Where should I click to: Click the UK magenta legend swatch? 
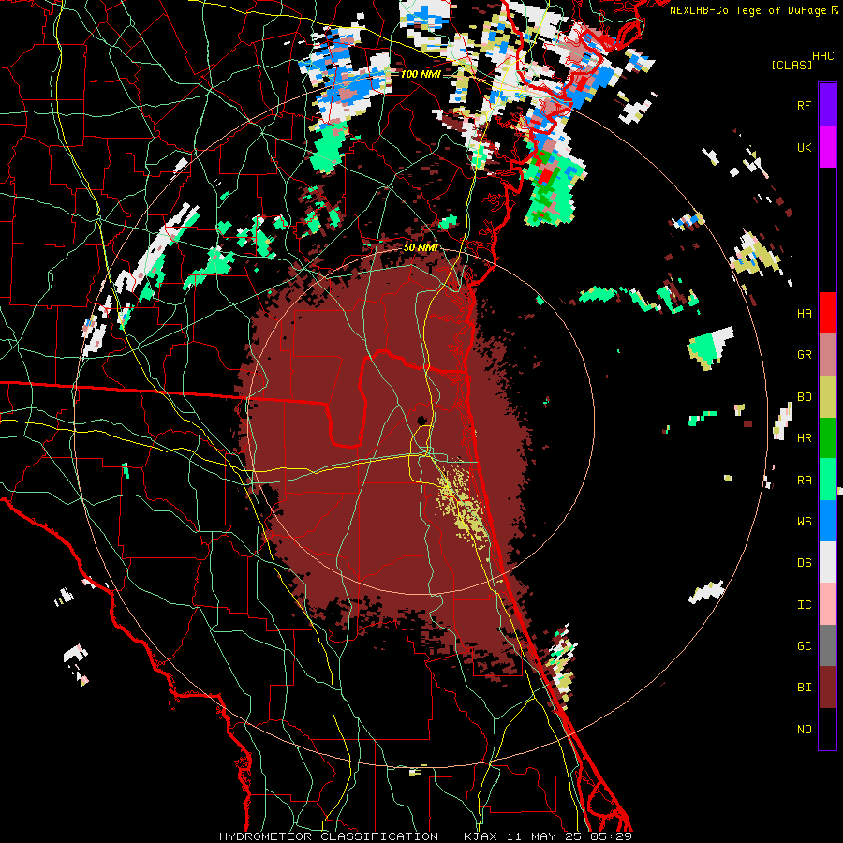(827, 147)
